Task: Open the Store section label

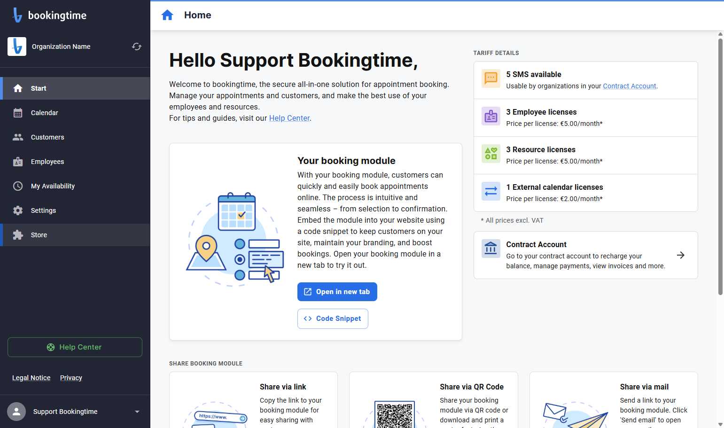Action: (39, 235)
